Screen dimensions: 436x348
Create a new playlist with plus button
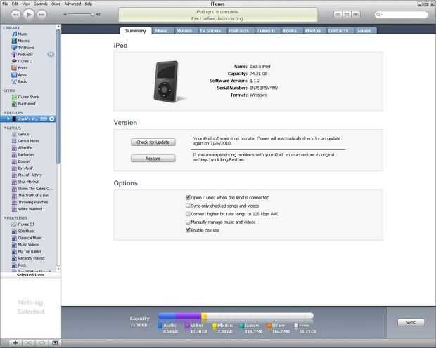coord(15,343)
